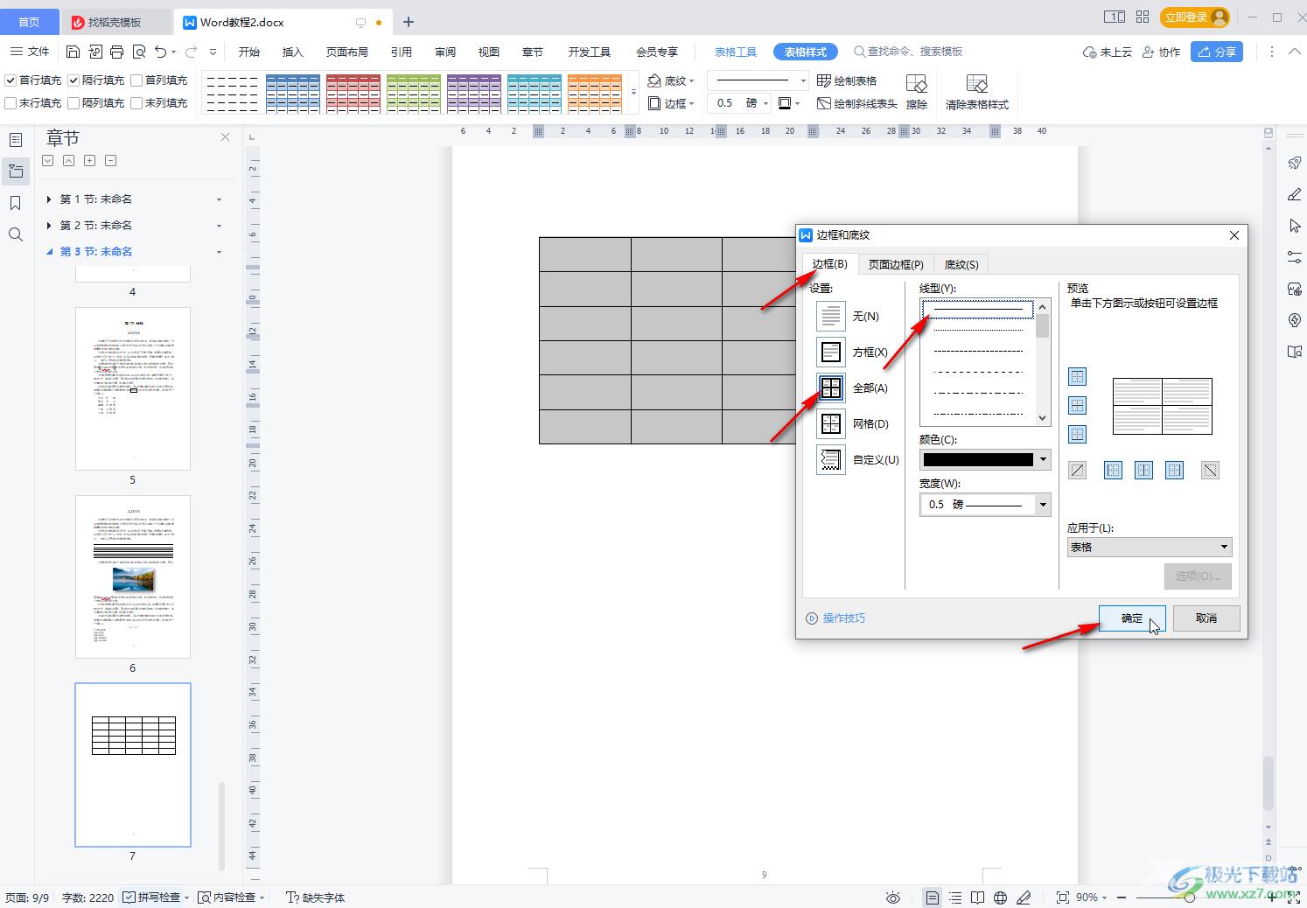Screen dimensions: 1307x908
Task: Toggle the inside horizontal border preview button
Action: 1078,405
